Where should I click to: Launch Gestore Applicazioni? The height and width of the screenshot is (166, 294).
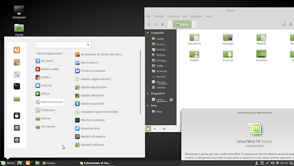[x=91, y=87]
